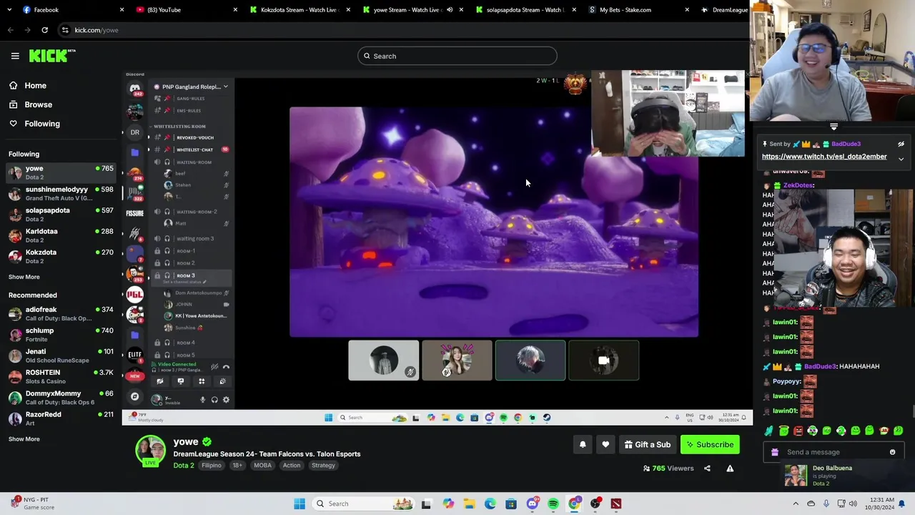Reload the page in the browser
915x515 pixels.
(x=44, y=30)
